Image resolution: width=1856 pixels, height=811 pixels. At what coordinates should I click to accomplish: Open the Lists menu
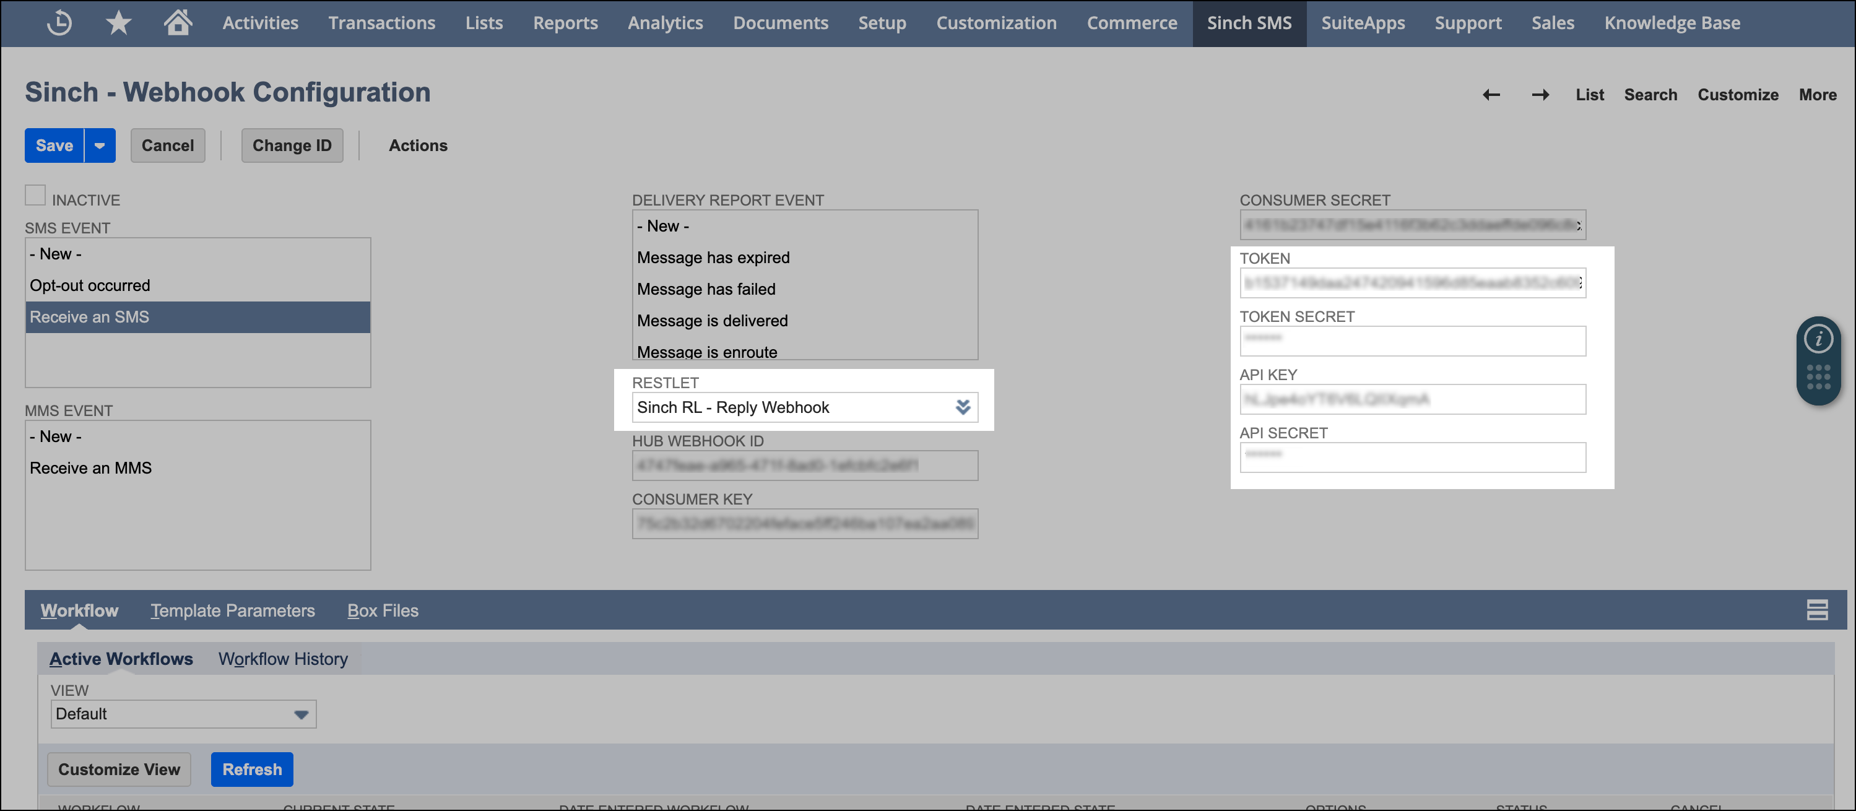point(484,23)
